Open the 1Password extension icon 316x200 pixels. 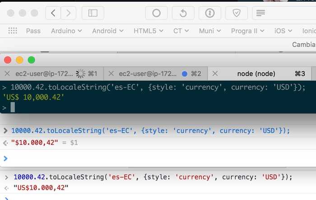point(210,13)
